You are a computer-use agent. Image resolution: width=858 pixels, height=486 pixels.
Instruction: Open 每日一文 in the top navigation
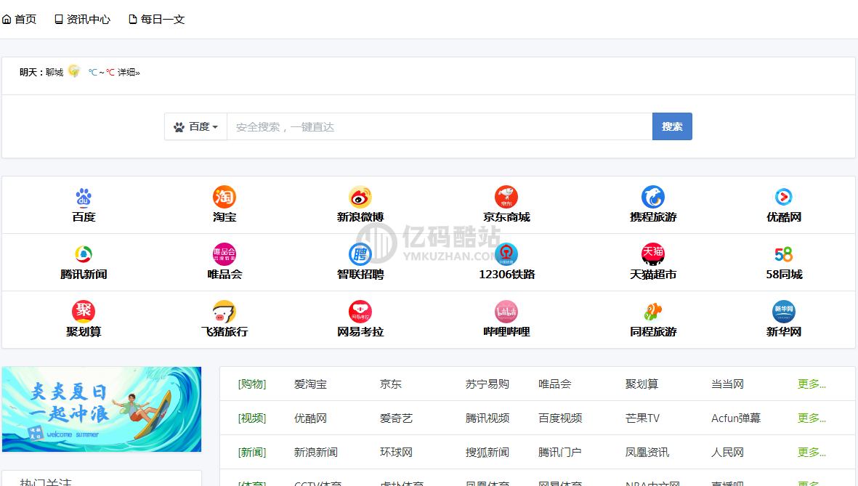pyautogui.click(x=156, y=19)
